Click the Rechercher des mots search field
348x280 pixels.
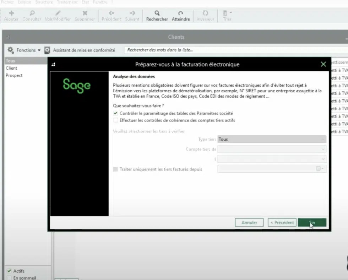click(234, 50)
